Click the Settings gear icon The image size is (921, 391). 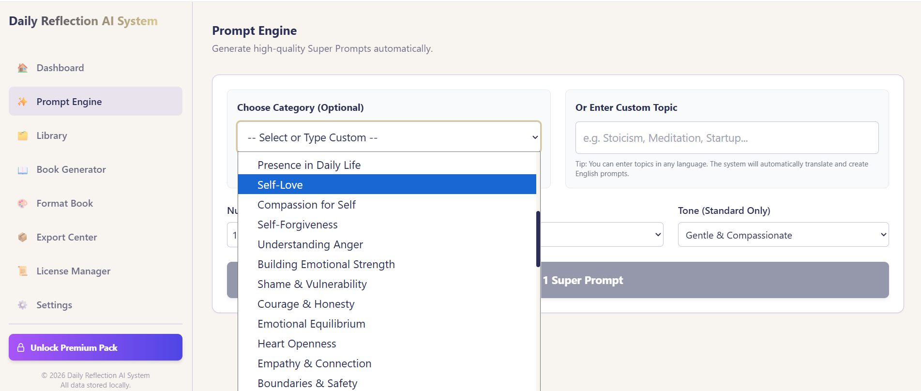[22, 305]
